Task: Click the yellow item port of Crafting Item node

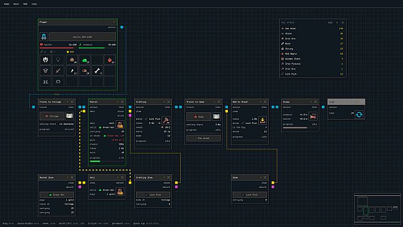Action: pos(176,183)
